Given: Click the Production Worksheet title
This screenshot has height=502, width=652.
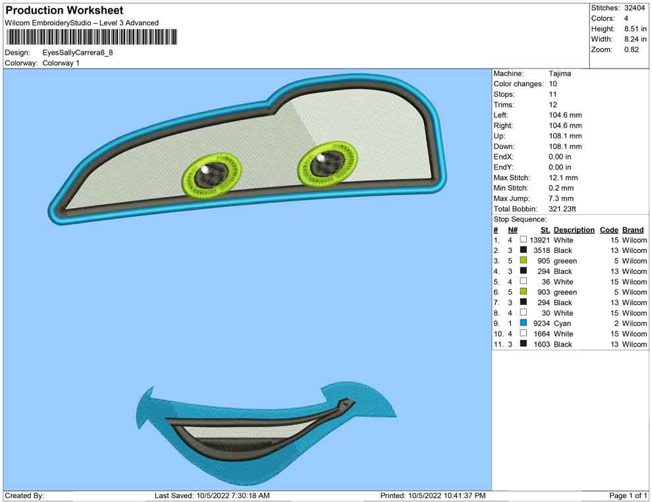Looking at the screenshot, I should [64, 11].
